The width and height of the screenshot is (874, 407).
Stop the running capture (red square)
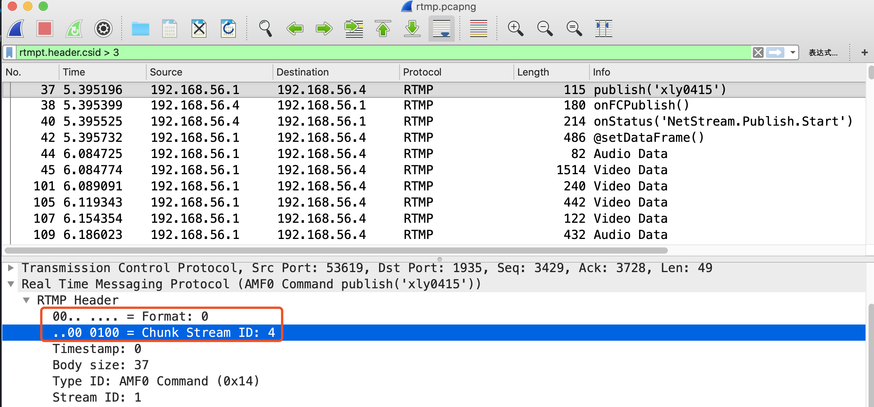45,29
